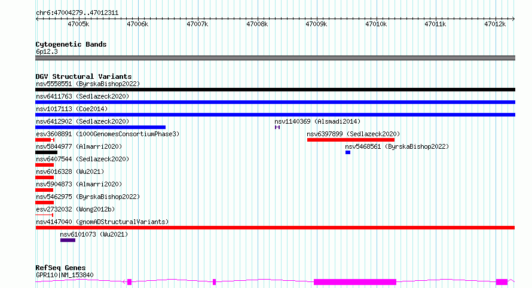
Task: Click GPR110 exon between 47007k and 47008k
Action: (214, 282)
